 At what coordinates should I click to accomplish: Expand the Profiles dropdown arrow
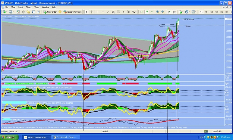click(13, 12)
